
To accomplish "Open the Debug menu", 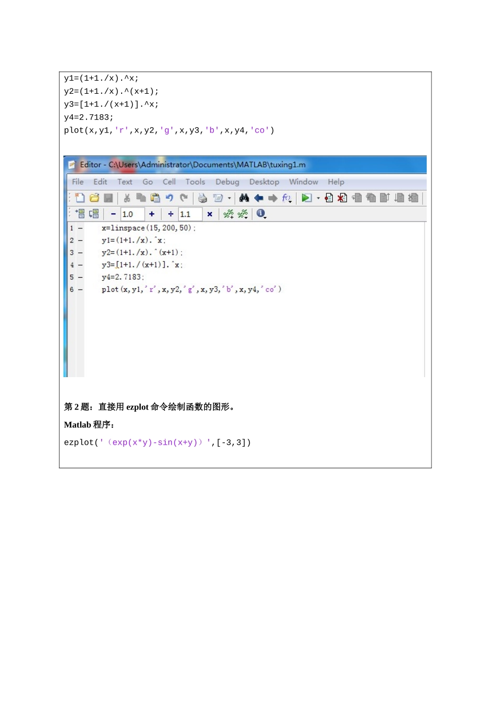I will click(x=228, y=182).
